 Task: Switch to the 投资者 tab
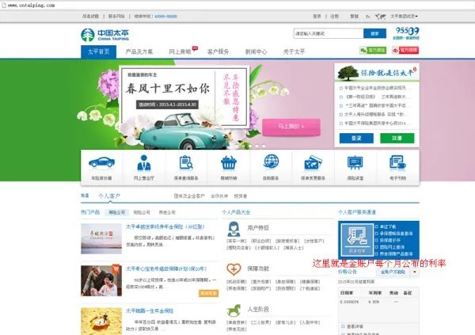pyautogui.click(x=241, y=196)
